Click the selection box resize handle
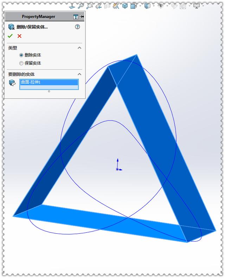Screen dimensions: 225x278 49,91
